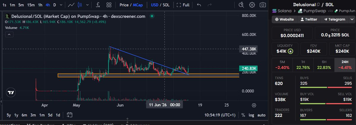This screenshot has height=125, width=356.
Task: Select the 1m timeframe in the top toolbar
Action: (13, 5)
